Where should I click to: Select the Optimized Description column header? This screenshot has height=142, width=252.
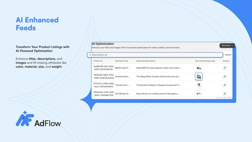(x=146, y=61)
